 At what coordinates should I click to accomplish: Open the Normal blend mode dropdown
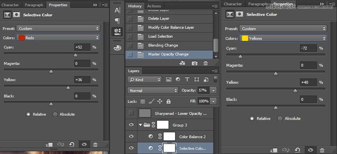point(153,91)
